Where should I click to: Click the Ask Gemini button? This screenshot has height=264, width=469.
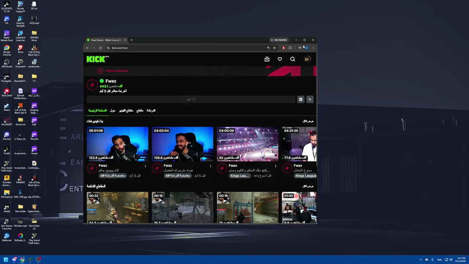pos(278,40)
